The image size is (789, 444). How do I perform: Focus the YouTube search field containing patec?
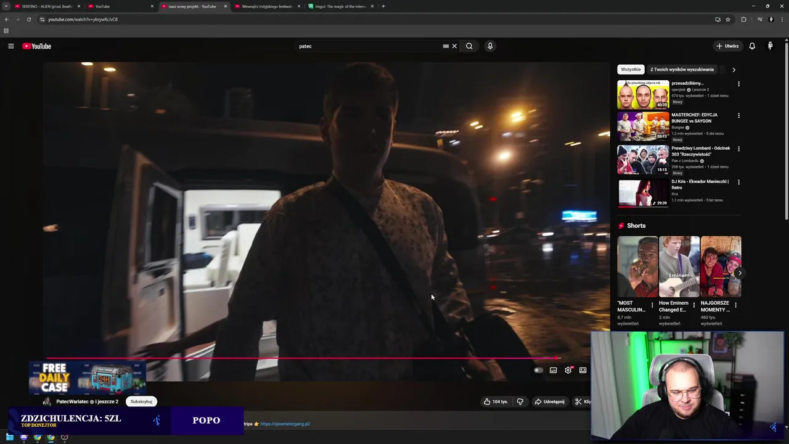[x=369, y=46]
